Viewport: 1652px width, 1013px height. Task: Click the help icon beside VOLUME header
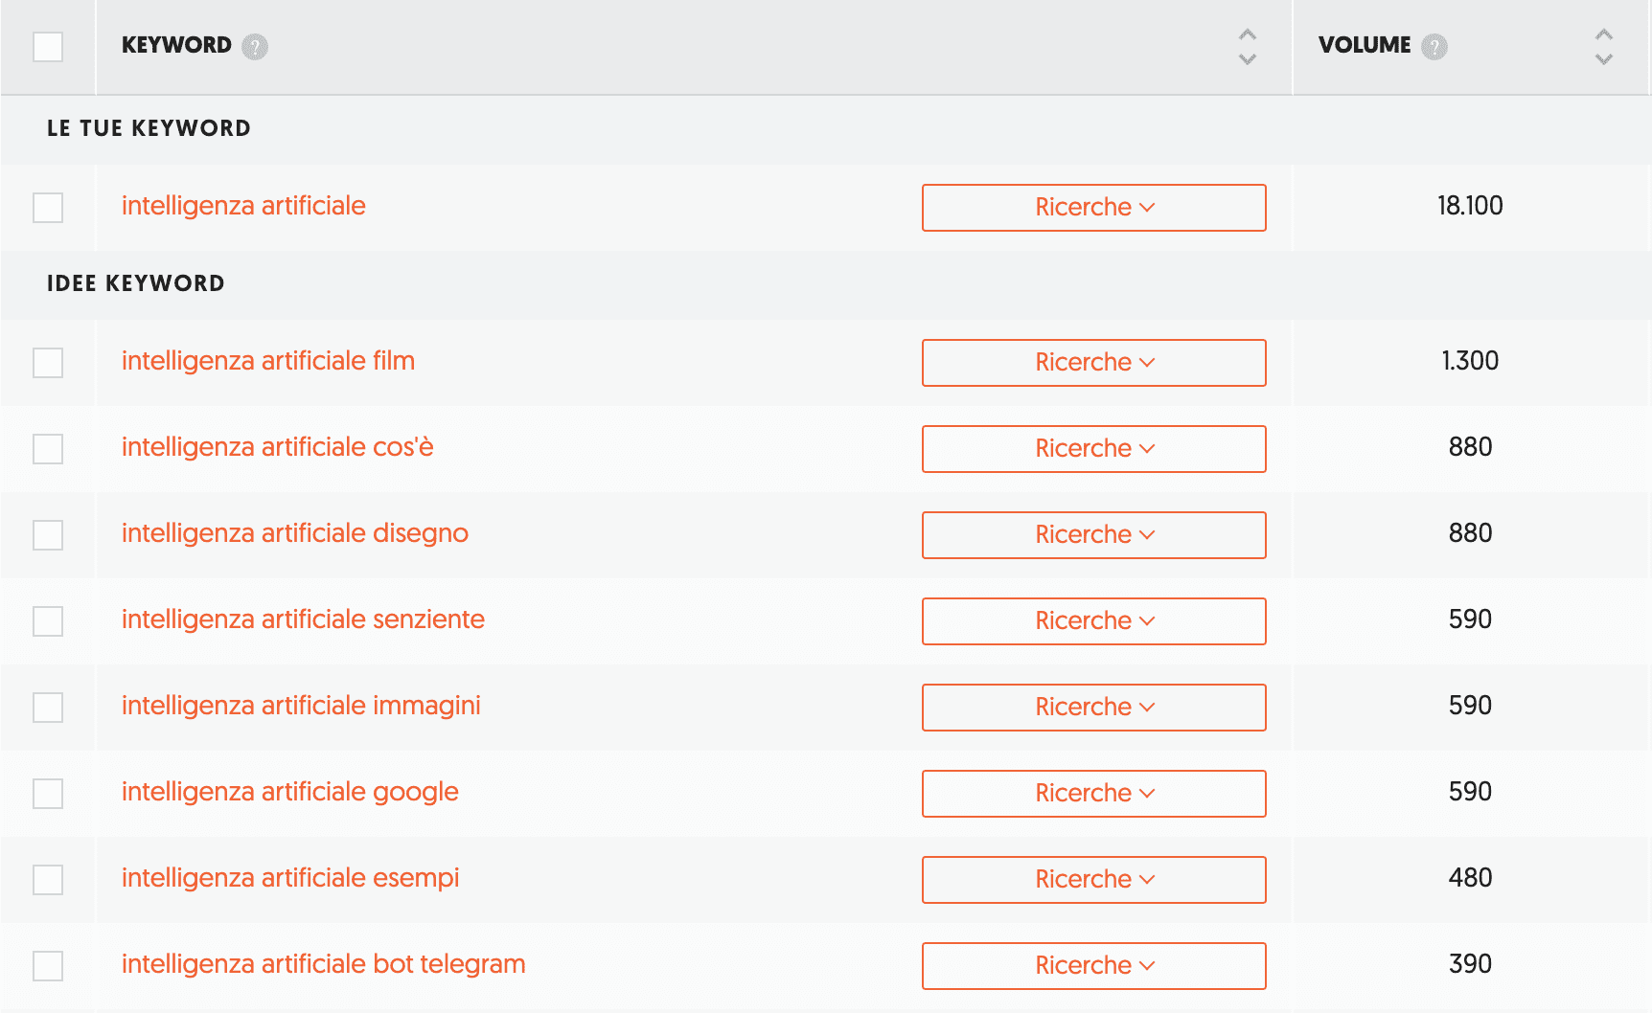[1434, 46]
